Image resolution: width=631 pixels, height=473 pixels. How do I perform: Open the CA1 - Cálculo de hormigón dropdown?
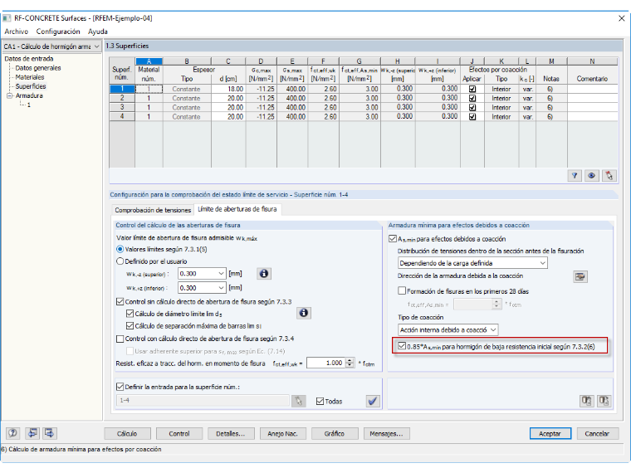point(96,46)
